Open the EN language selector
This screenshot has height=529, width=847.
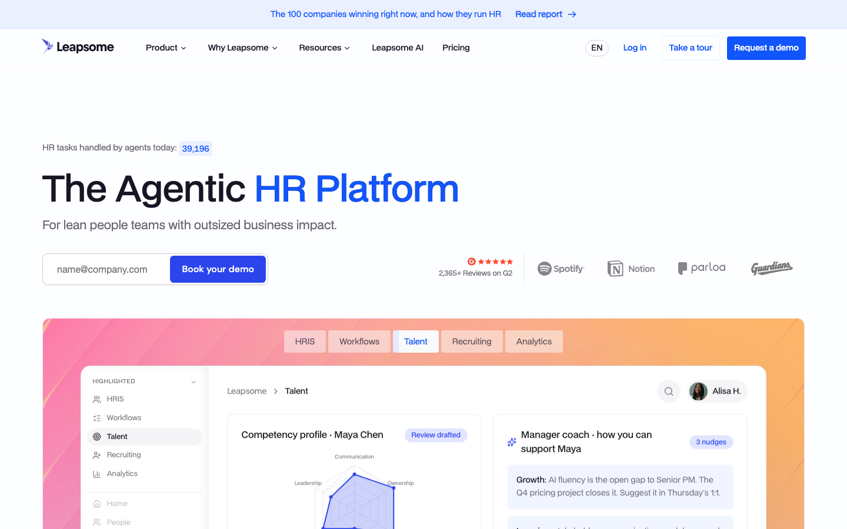596,48
